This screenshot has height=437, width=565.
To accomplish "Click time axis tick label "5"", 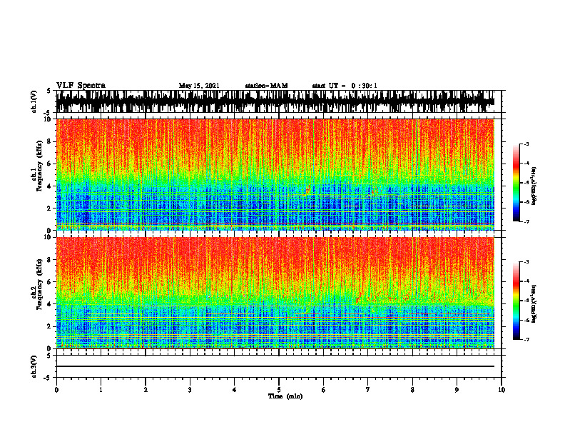I will pyautogui.click(x=279, y=390).
